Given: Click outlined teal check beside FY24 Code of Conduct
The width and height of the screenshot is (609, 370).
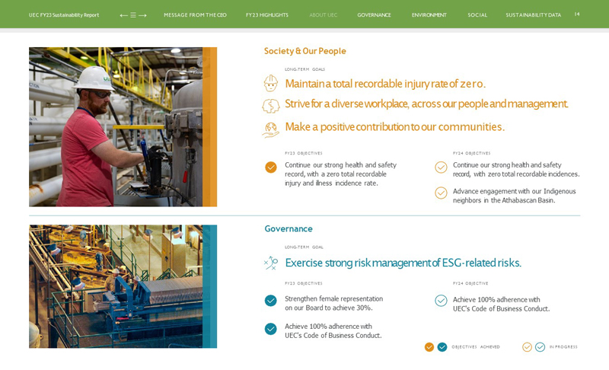Looking at the screenshot, I should point(441,301).
